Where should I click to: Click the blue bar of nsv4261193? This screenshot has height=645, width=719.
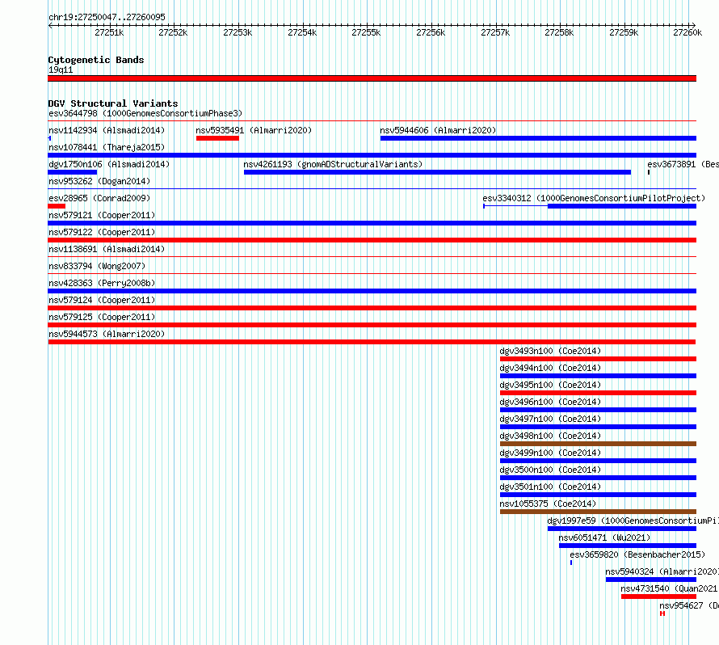coord(437,172)
